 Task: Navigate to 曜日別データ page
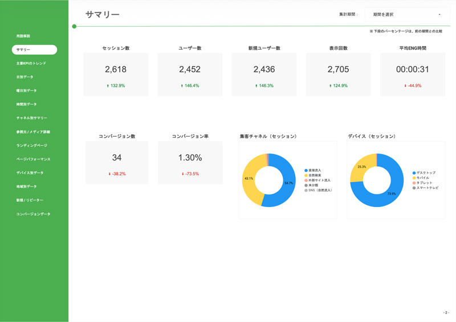26,91
